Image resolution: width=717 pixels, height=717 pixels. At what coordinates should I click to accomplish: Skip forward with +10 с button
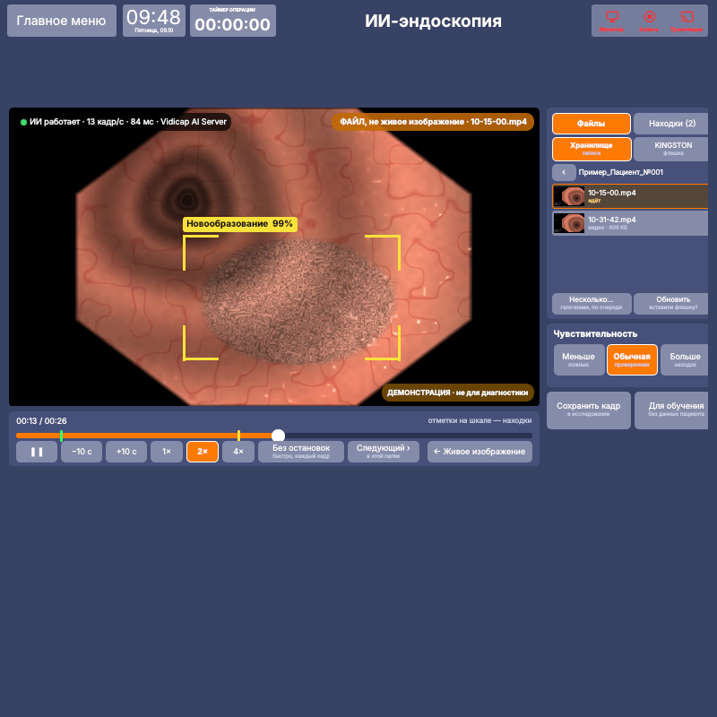click(x=126, y=452)
